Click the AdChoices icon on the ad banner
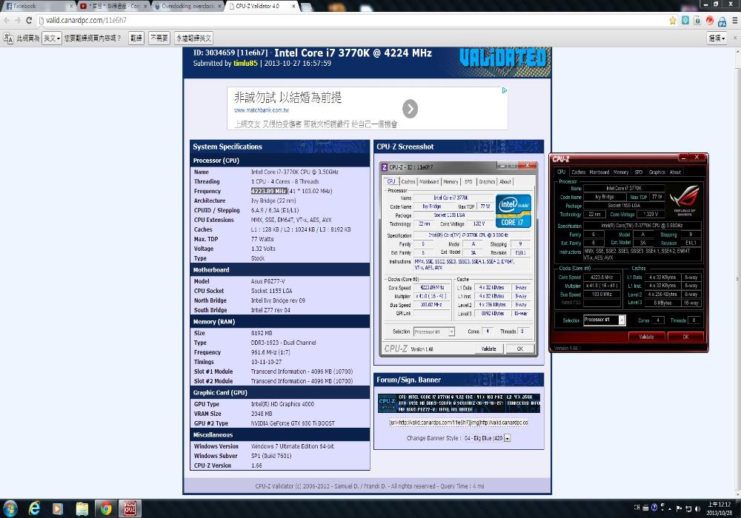741x518 pixels. tap(504, 90)
